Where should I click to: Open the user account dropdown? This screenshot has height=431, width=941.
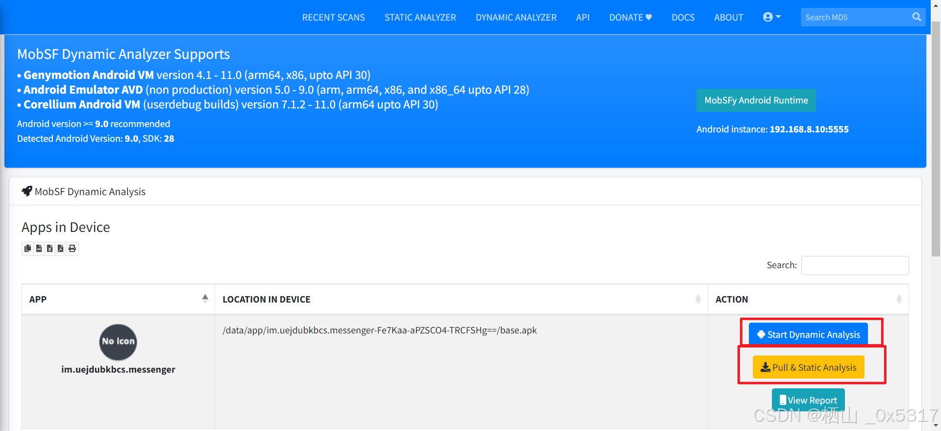(x=772, y=17)
